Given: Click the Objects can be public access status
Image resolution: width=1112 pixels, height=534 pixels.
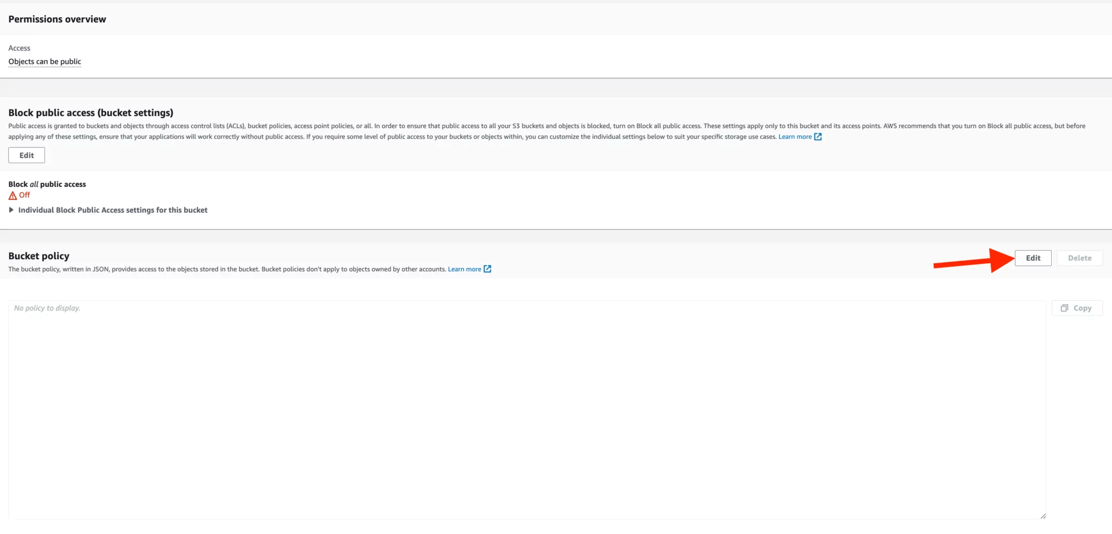Looking at the screenshot, I should pyautogui.click(x=45, y=61).
